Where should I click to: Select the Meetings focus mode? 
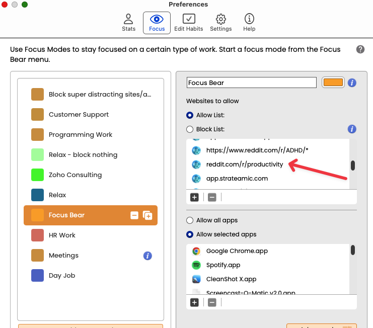91,255
